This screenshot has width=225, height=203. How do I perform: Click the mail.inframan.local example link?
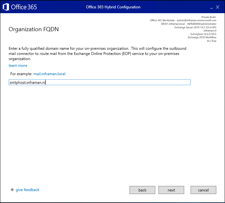click(x=49, y=74)
